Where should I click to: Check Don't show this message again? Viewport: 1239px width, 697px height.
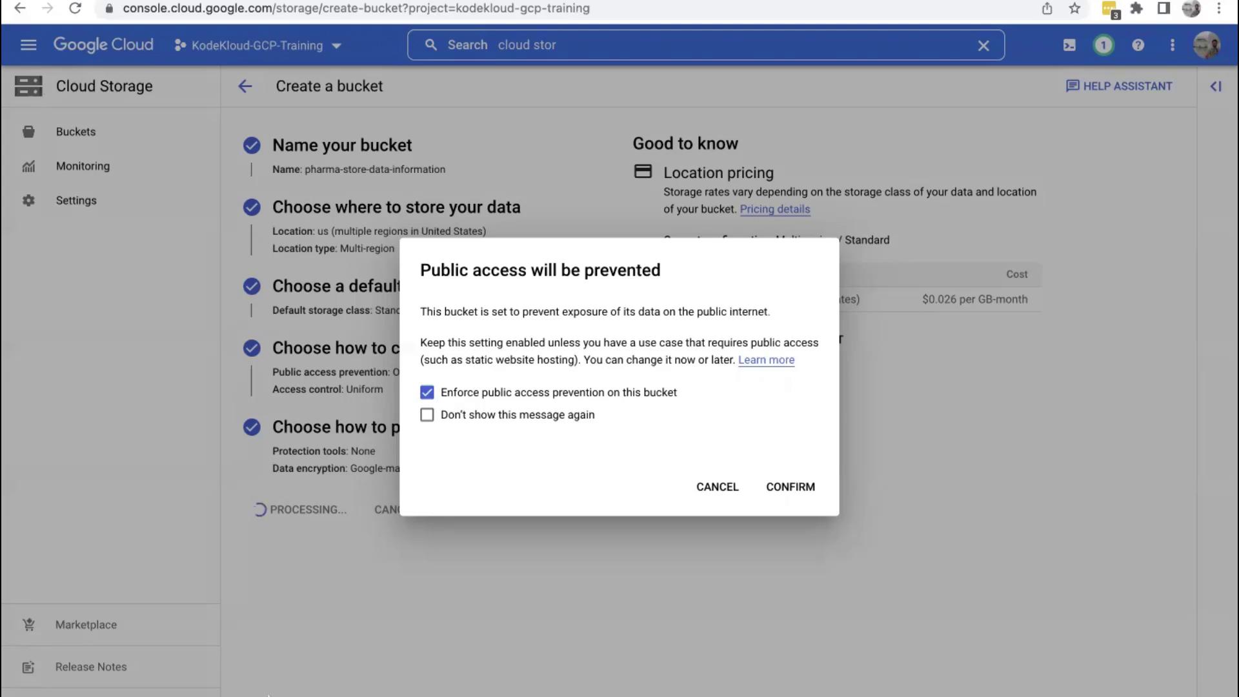(x=427, y=415)
